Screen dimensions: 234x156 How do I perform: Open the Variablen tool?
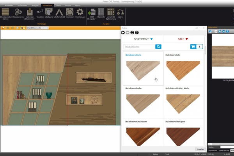pos(40,12)
